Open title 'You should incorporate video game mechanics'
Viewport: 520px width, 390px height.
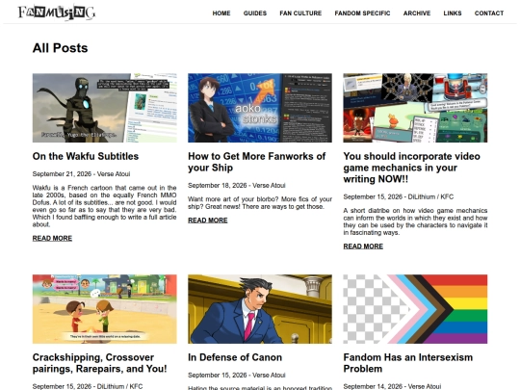[x=411, y=168]
